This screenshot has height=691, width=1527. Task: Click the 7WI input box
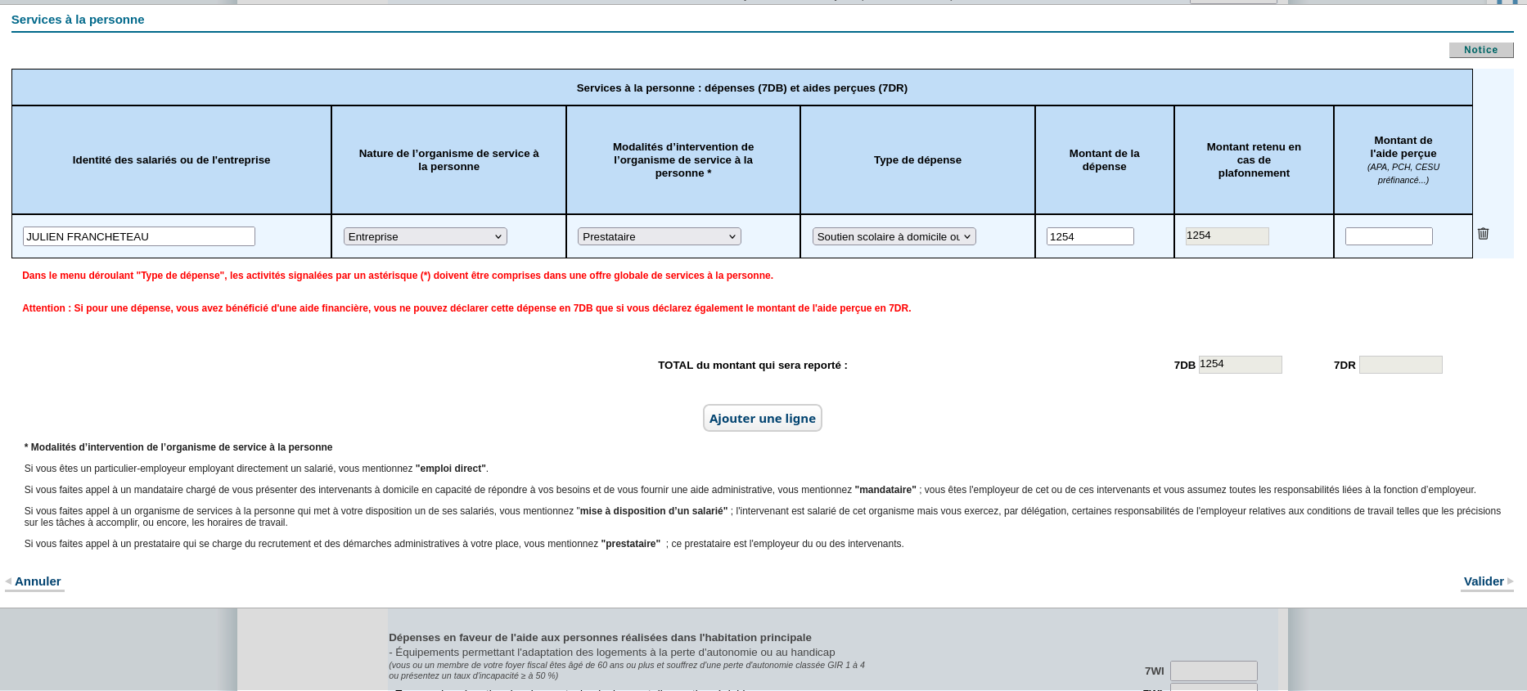(1213, 671)
